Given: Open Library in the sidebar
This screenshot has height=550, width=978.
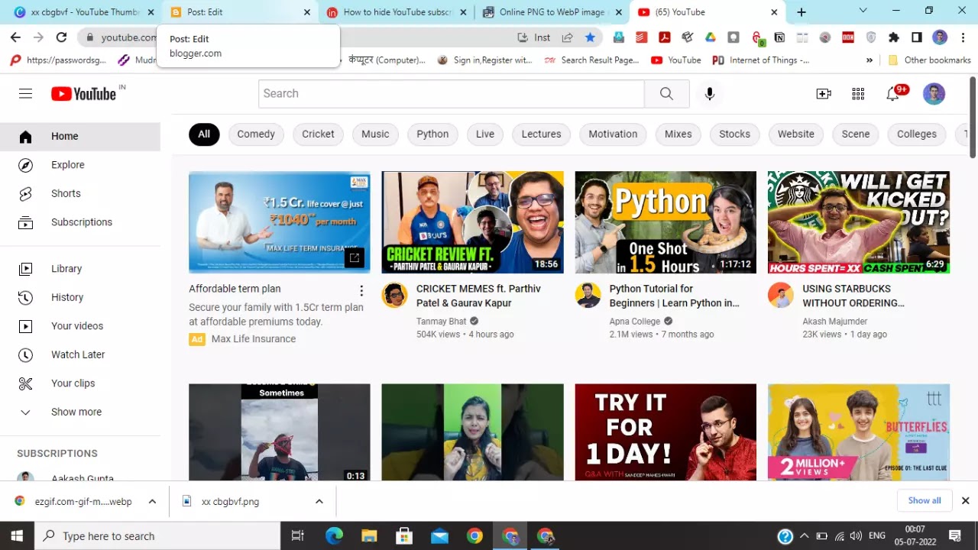Looking at the screenshot, I should tap(80, 269).
